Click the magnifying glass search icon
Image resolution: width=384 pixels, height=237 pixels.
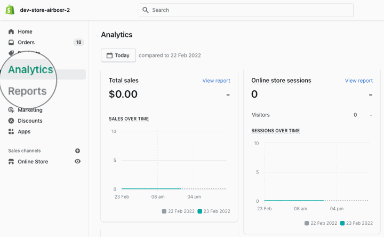[146, 10]
